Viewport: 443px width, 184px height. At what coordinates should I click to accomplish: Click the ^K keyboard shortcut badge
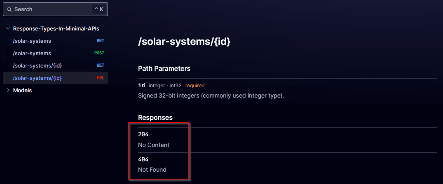pos(98,9)
